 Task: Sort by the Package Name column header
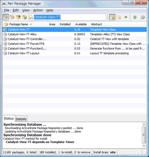19,24
